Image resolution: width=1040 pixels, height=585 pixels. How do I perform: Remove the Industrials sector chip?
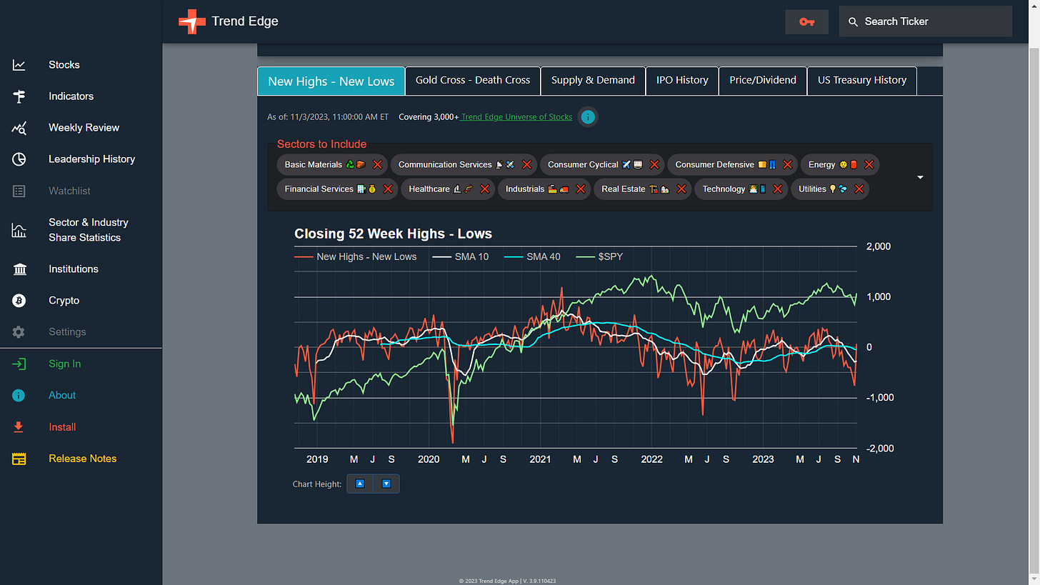[x=580, y=189]
